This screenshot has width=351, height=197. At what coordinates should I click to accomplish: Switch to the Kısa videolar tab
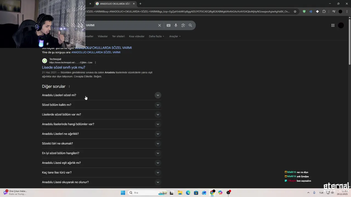click(x=137, y=36)
